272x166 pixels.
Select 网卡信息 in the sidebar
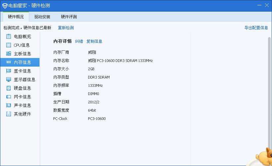pos(20,97)
